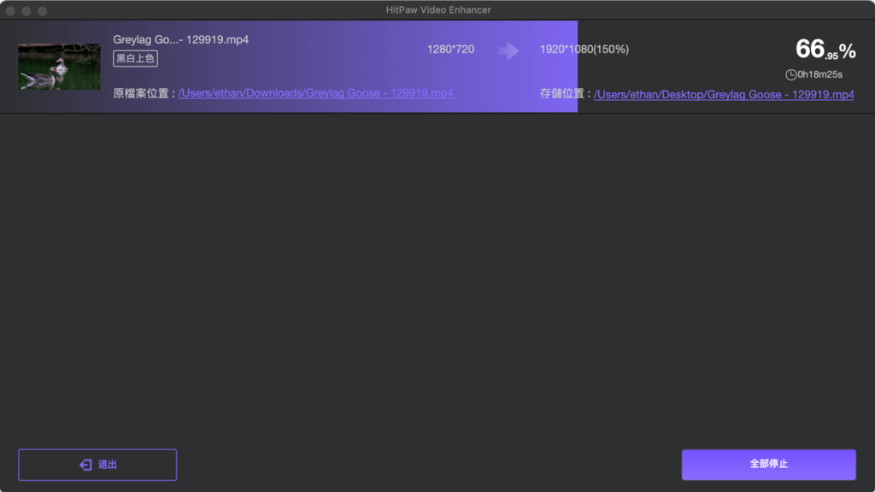
Task: Click the output resolution 1920*1080(150%)
Action: click(x=584, y=49)
